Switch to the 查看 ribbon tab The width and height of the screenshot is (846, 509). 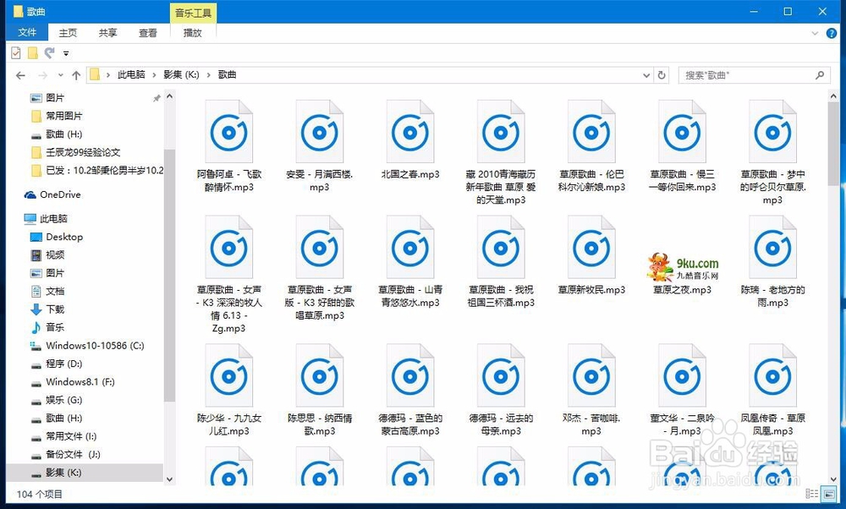pos(147,33)
